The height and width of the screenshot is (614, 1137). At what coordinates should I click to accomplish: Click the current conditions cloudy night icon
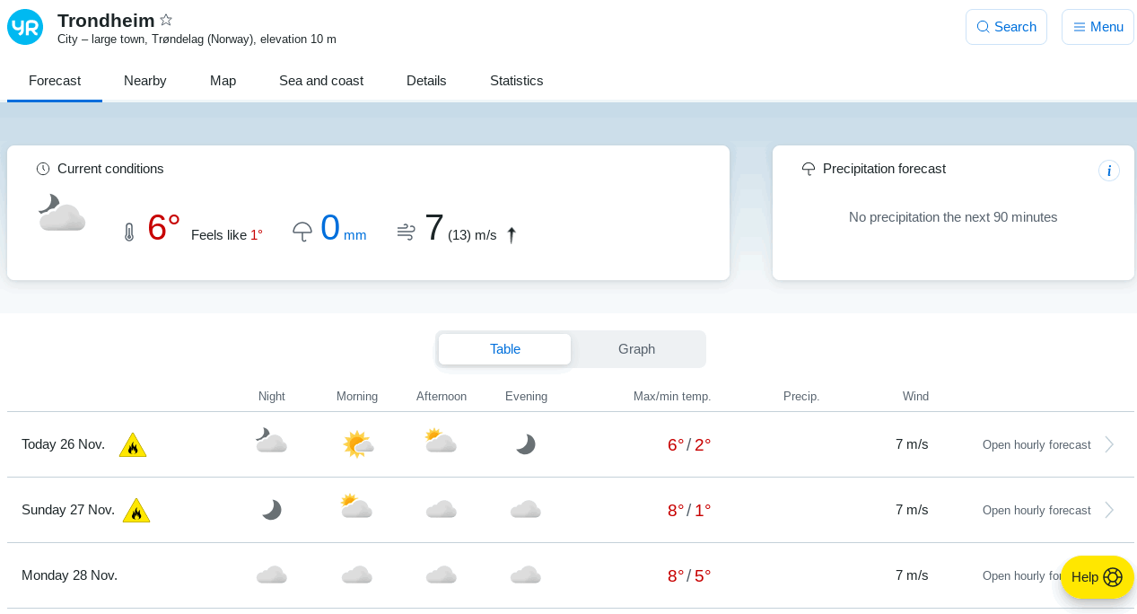62,214
